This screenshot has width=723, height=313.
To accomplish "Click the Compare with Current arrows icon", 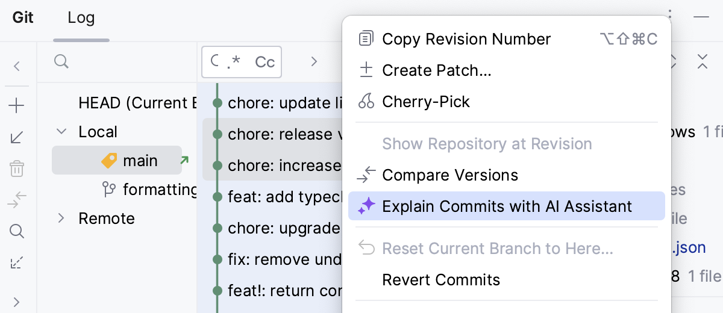I will tap(17, 200).
